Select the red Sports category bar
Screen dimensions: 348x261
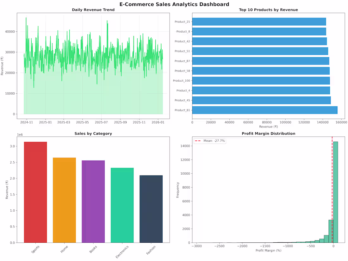35,193
